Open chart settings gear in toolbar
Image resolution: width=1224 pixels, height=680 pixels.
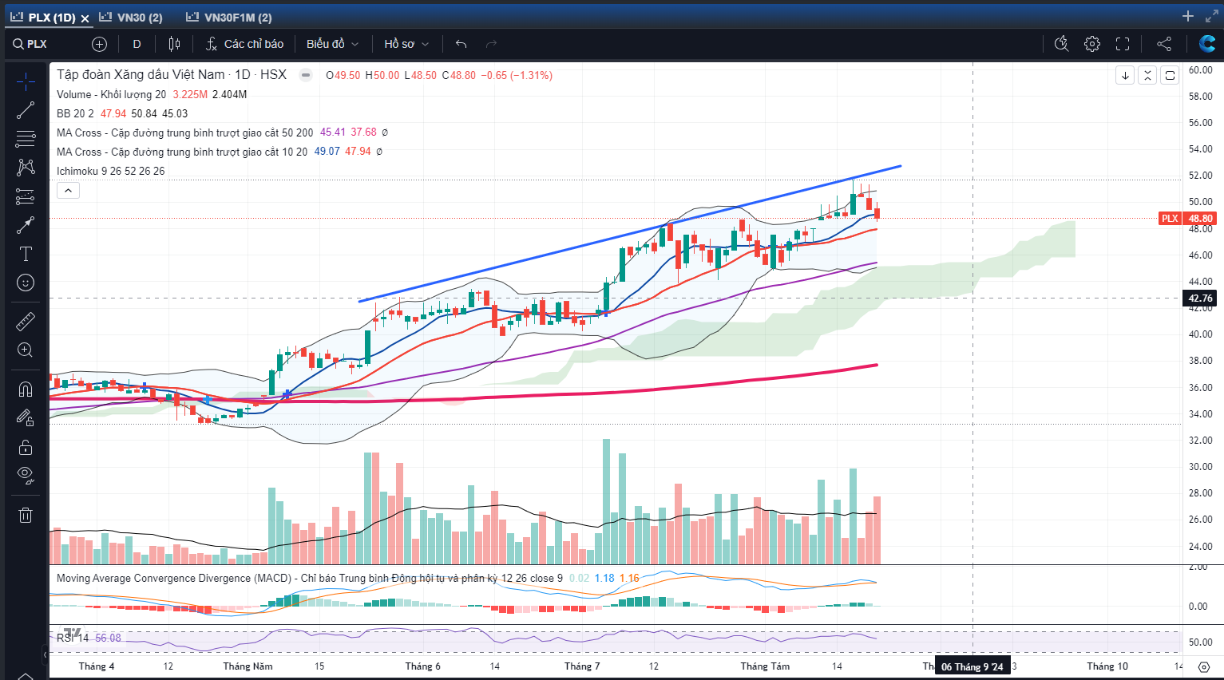[x=1092, y=44]
